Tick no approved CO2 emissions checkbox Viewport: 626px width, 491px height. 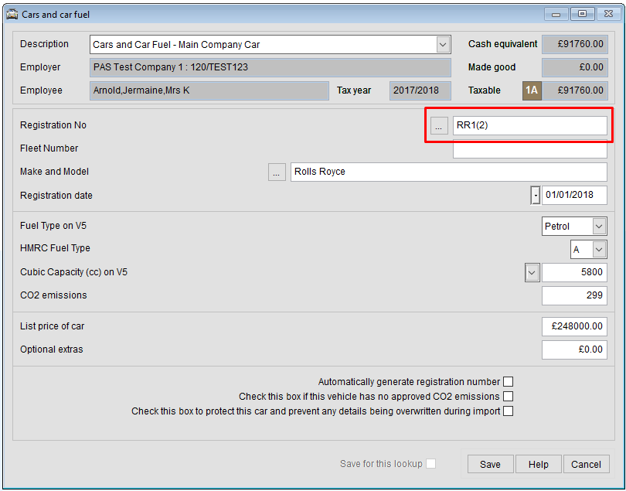tap(508, 397)
